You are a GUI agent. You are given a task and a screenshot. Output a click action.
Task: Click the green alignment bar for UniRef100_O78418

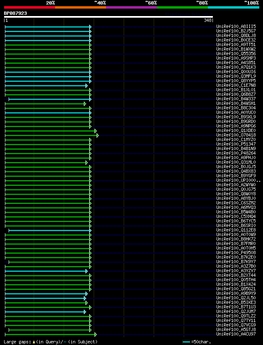tap(51, 135)
